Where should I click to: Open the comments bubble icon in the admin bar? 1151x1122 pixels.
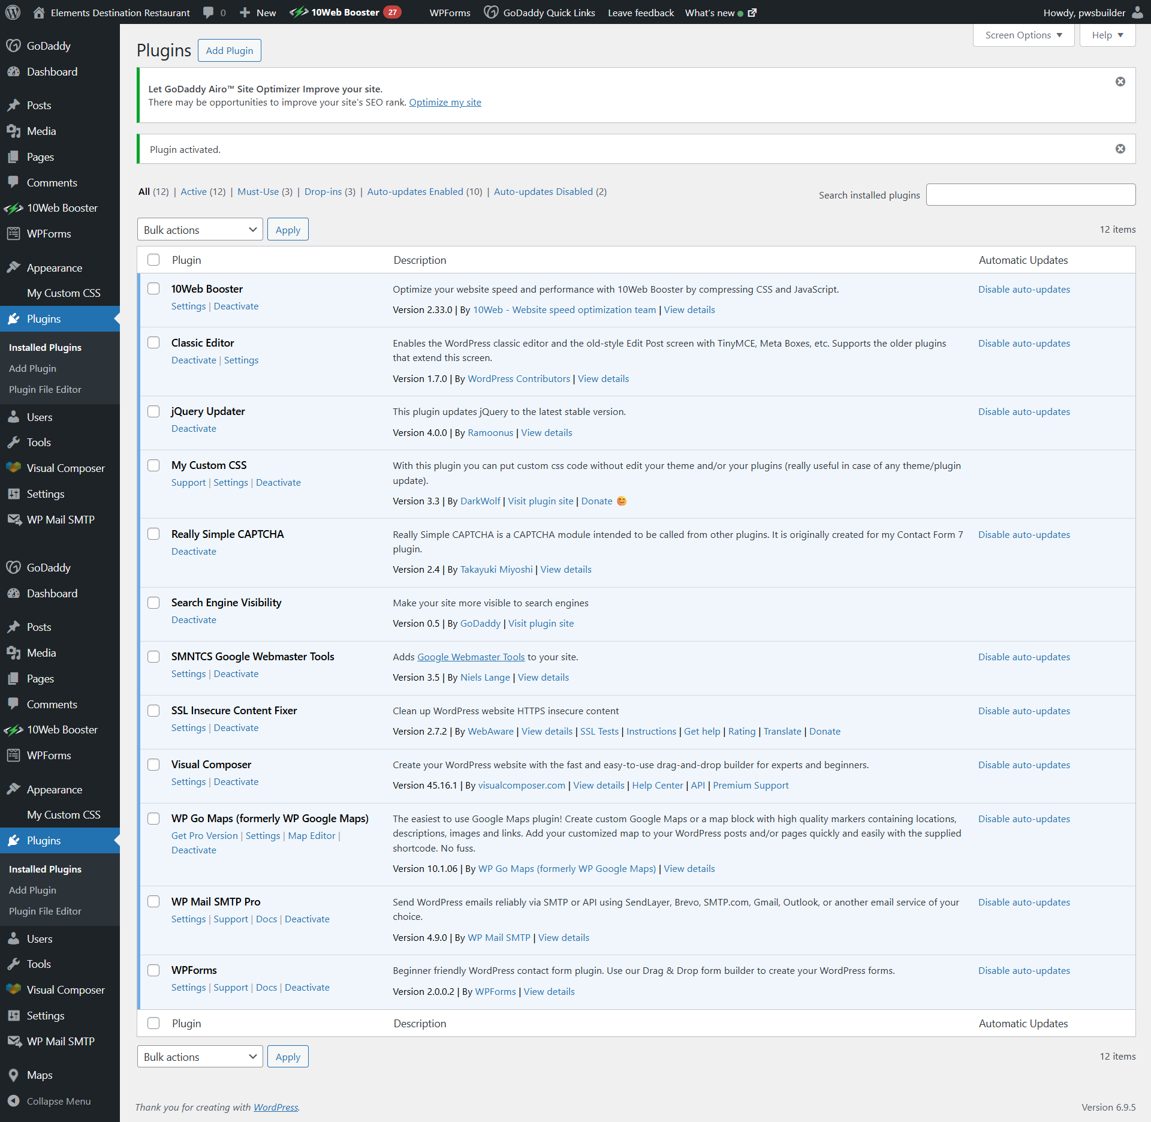point(208,12)
